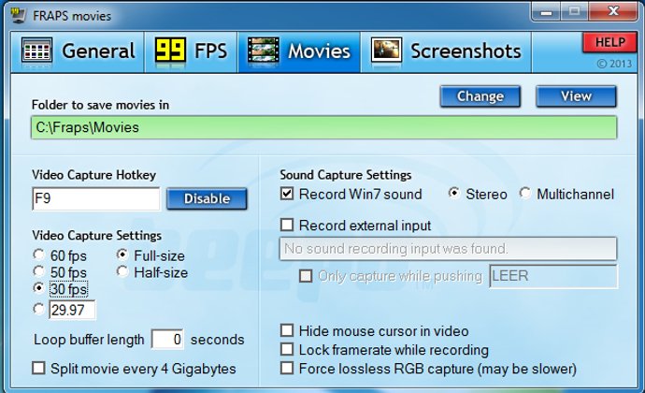This screenshot has width=645, height=393.
Task: Select Stereo sound capture
Action: point(454,193)
